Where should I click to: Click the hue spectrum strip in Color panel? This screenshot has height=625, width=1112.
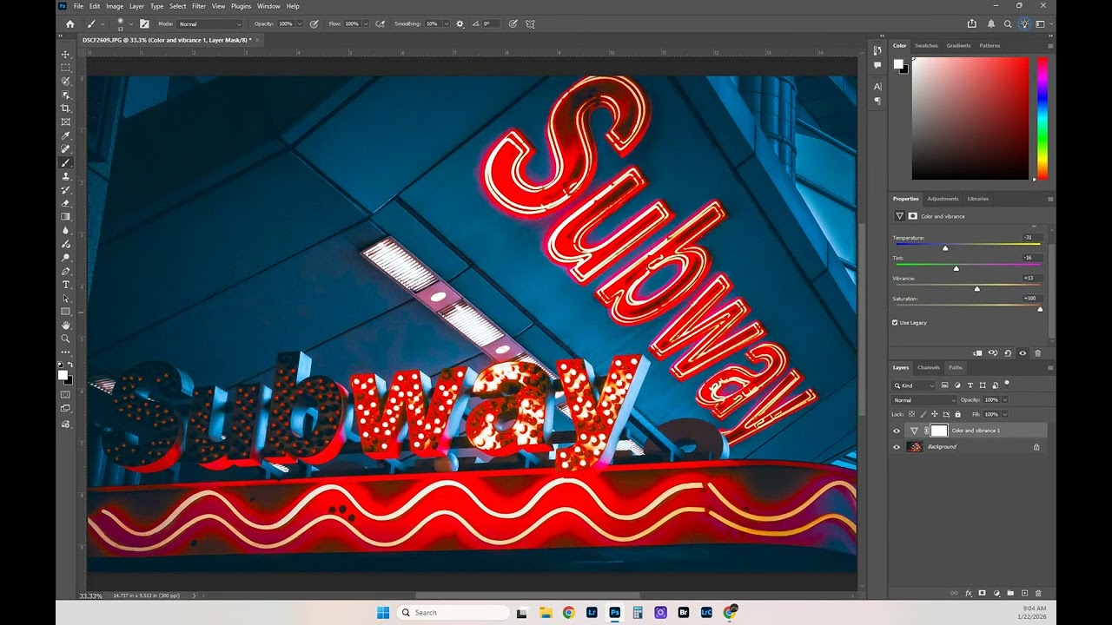[1042, 119]
